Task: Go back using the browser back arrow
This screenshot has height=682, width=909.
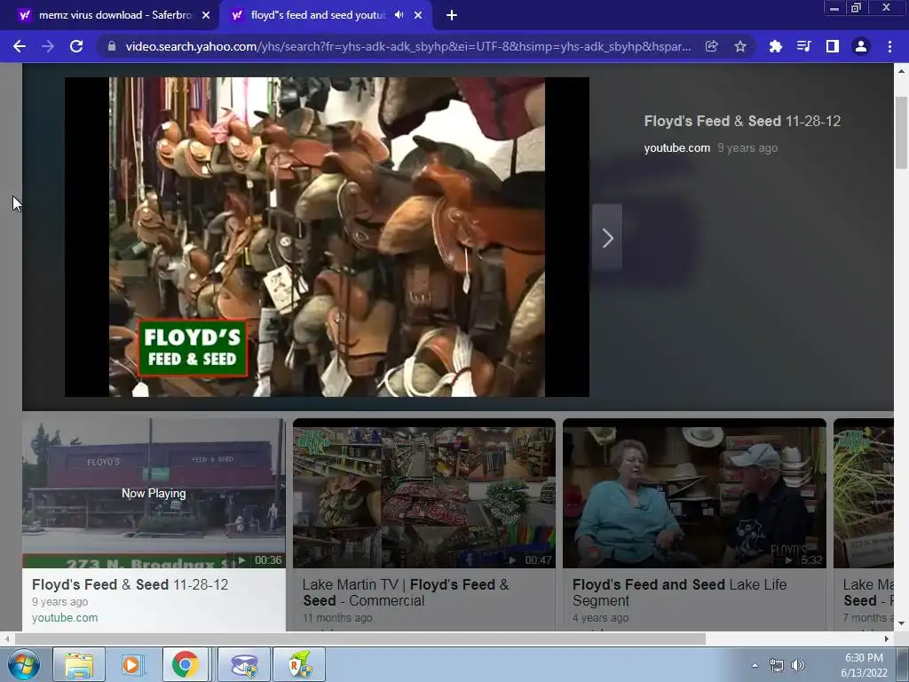Action: point(20,46)
